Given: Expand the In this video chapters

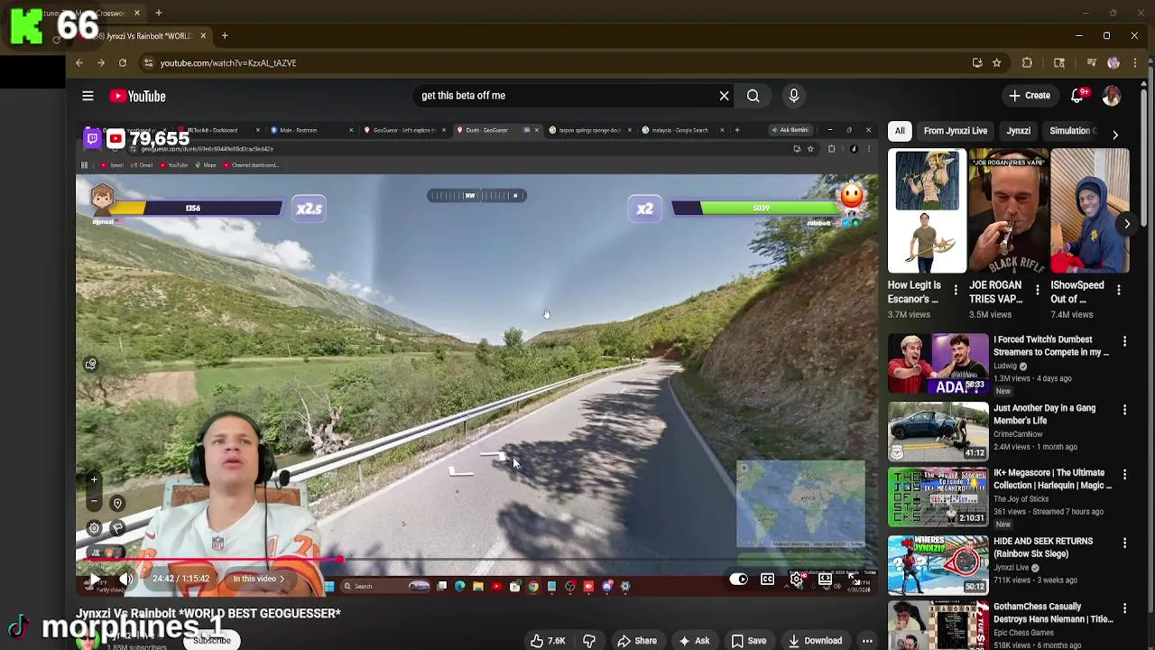Looking at the screenshot, I should click(258, 579).
